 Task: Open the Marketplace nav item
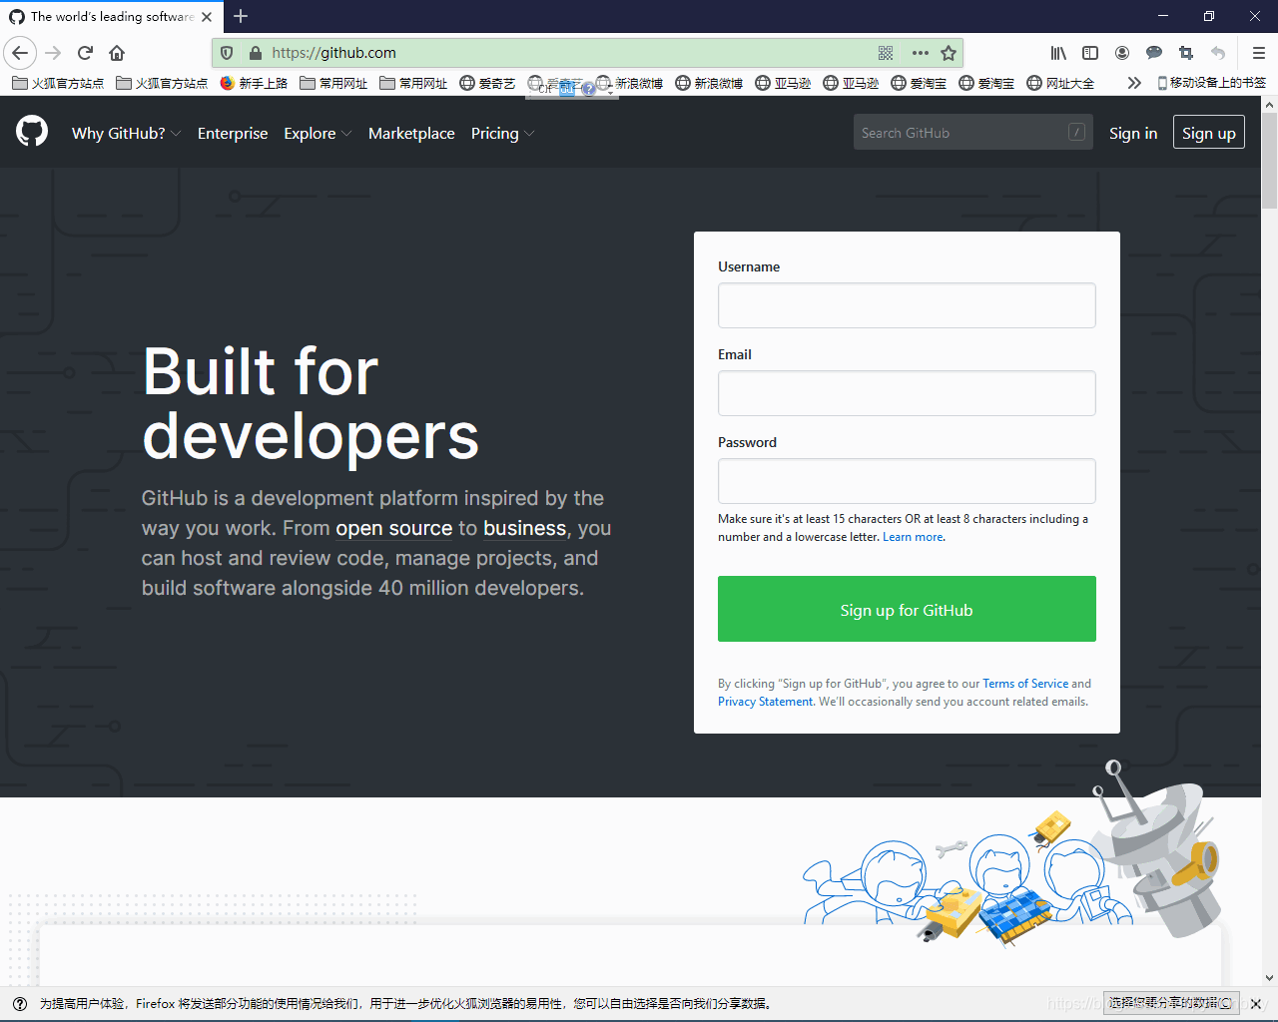411,133
